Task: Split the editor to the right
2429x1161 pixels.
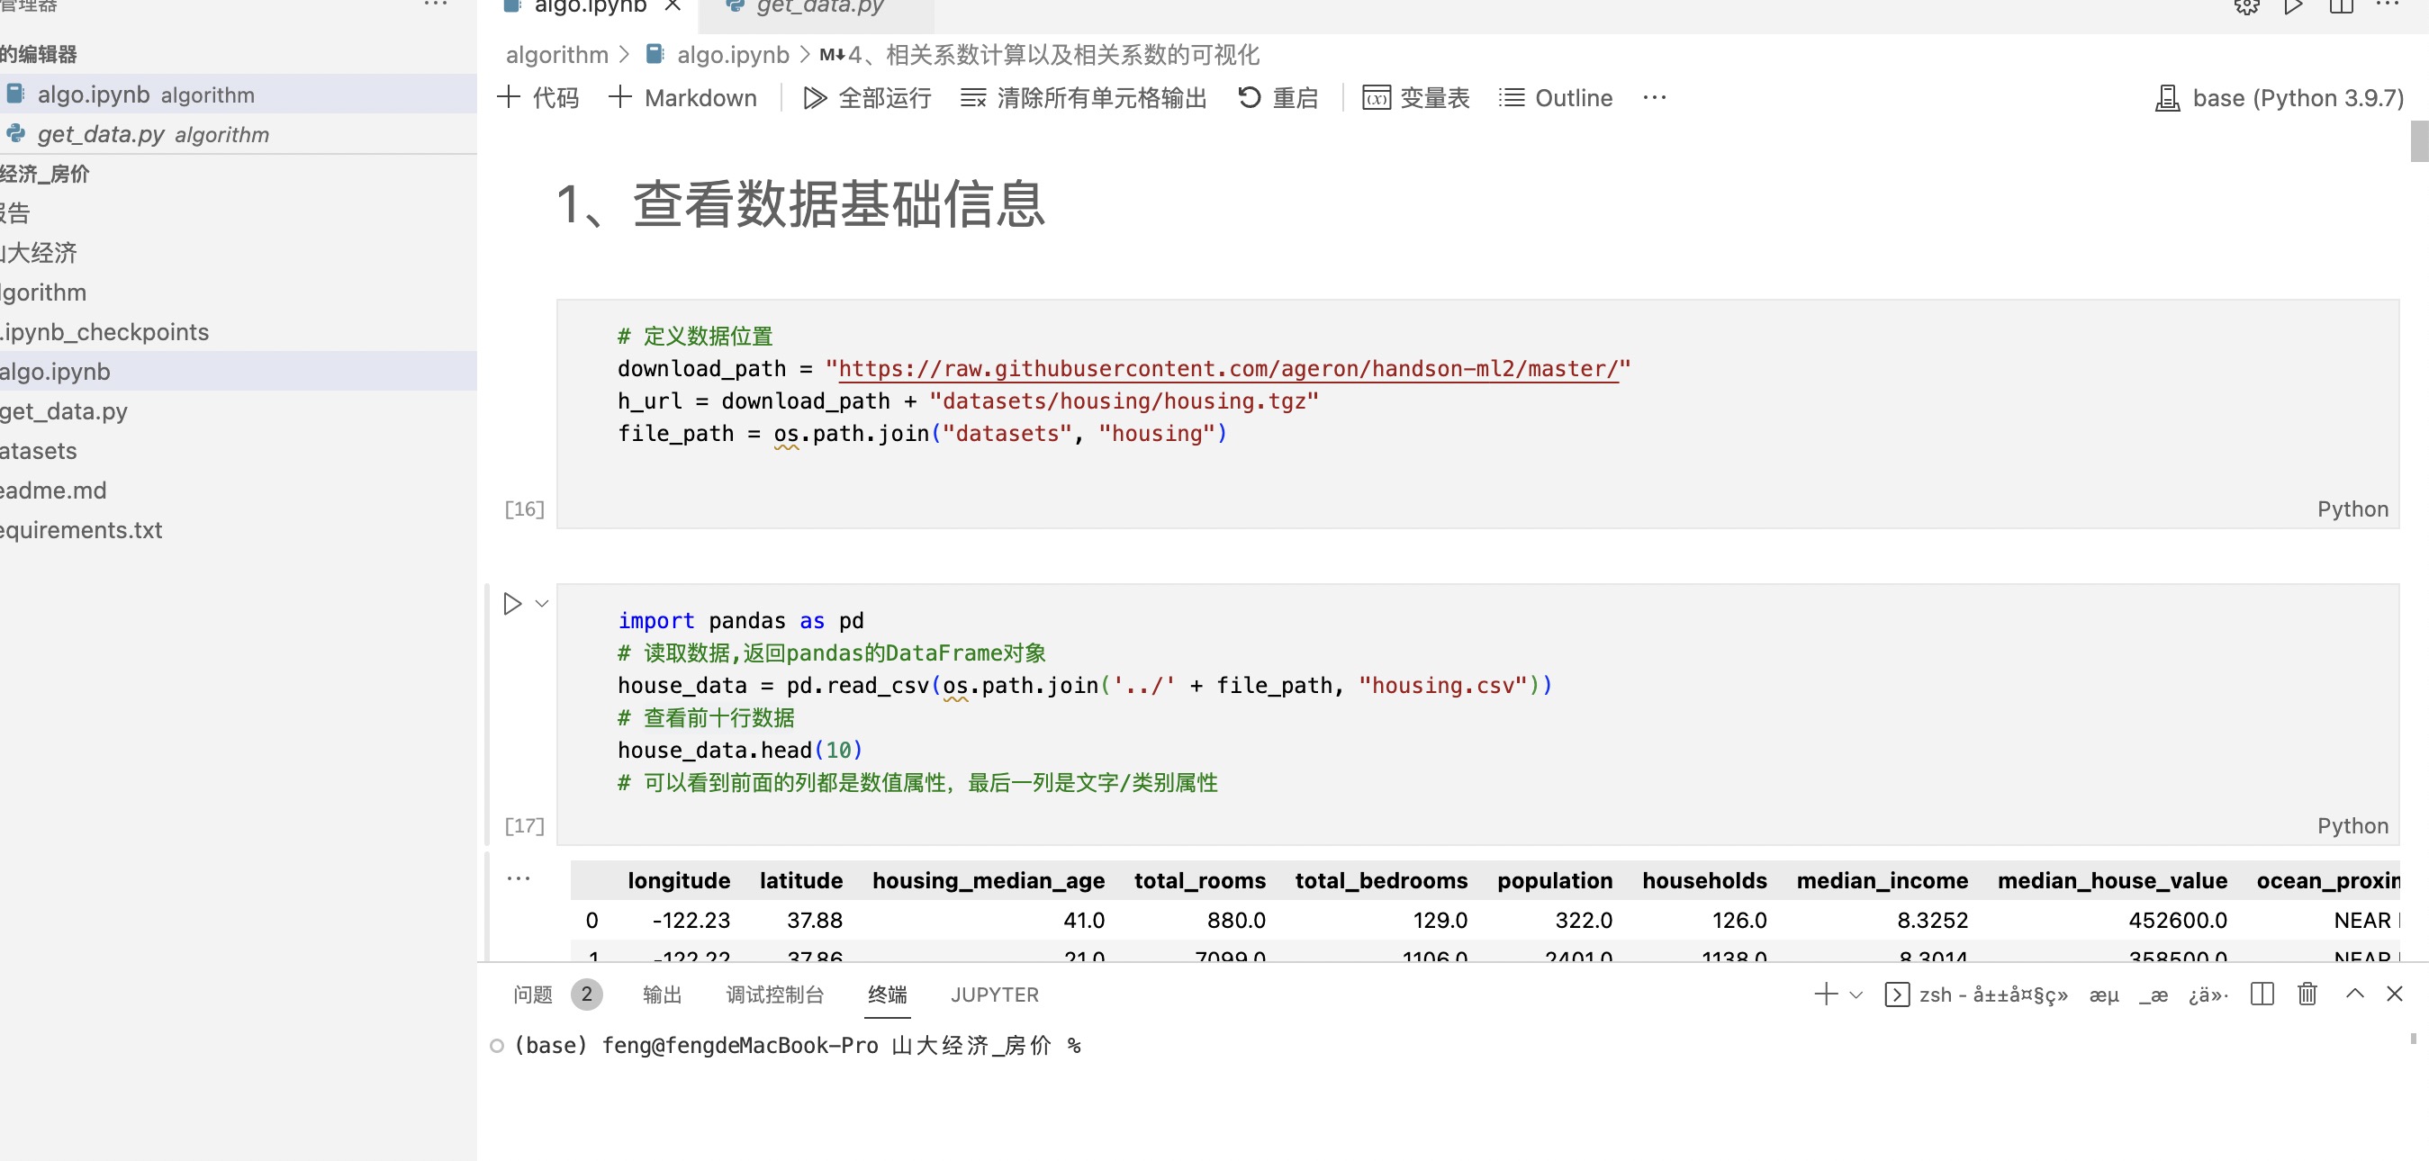Action: pyautogui.click(x=2342, y=5)
